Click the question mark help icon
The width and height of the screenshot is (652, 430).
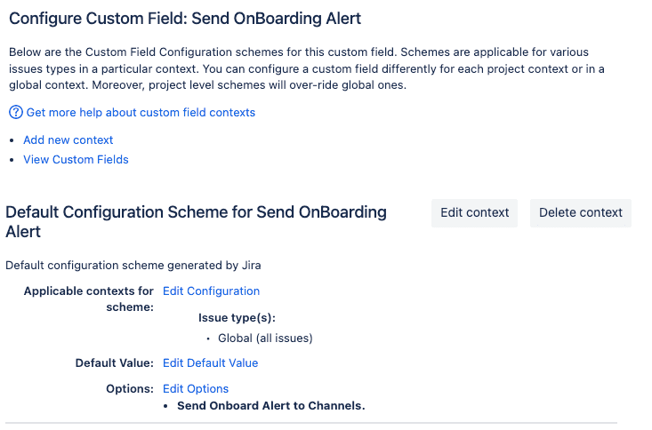pyautogui.click(x=16, y=112)
